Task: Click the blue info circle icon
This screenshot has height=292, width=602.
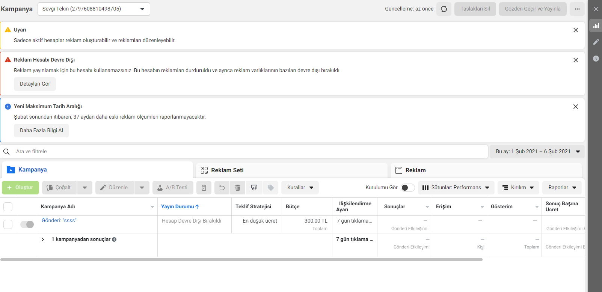Action: tap(8, 107)
